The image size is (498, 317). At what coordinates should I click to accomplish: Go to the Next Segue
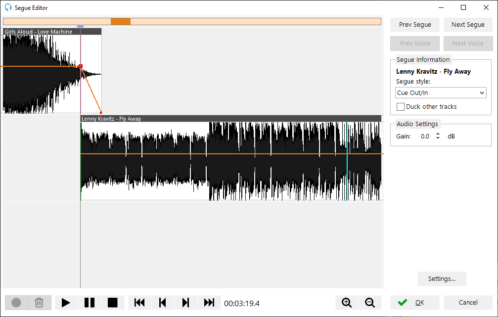point(468,25)
